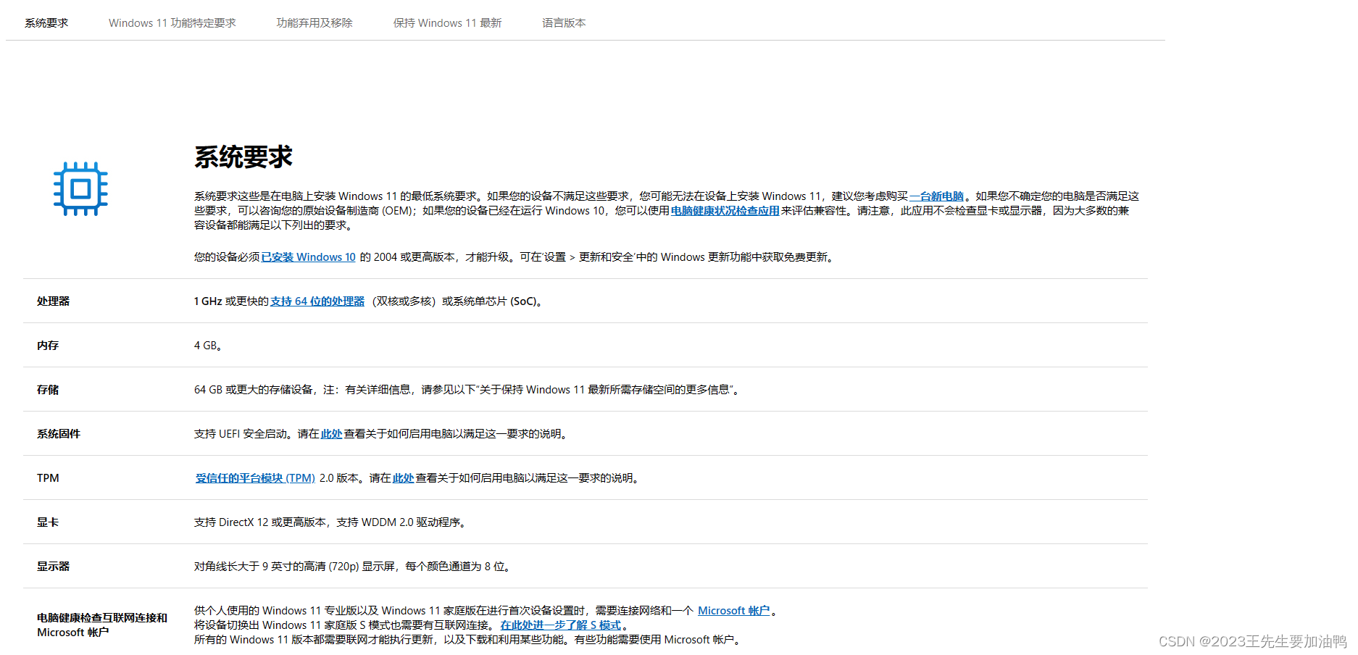This screenshot has height=655, width=1358.
Task: Click the blue processor chip icon
Action: [80, 189]
